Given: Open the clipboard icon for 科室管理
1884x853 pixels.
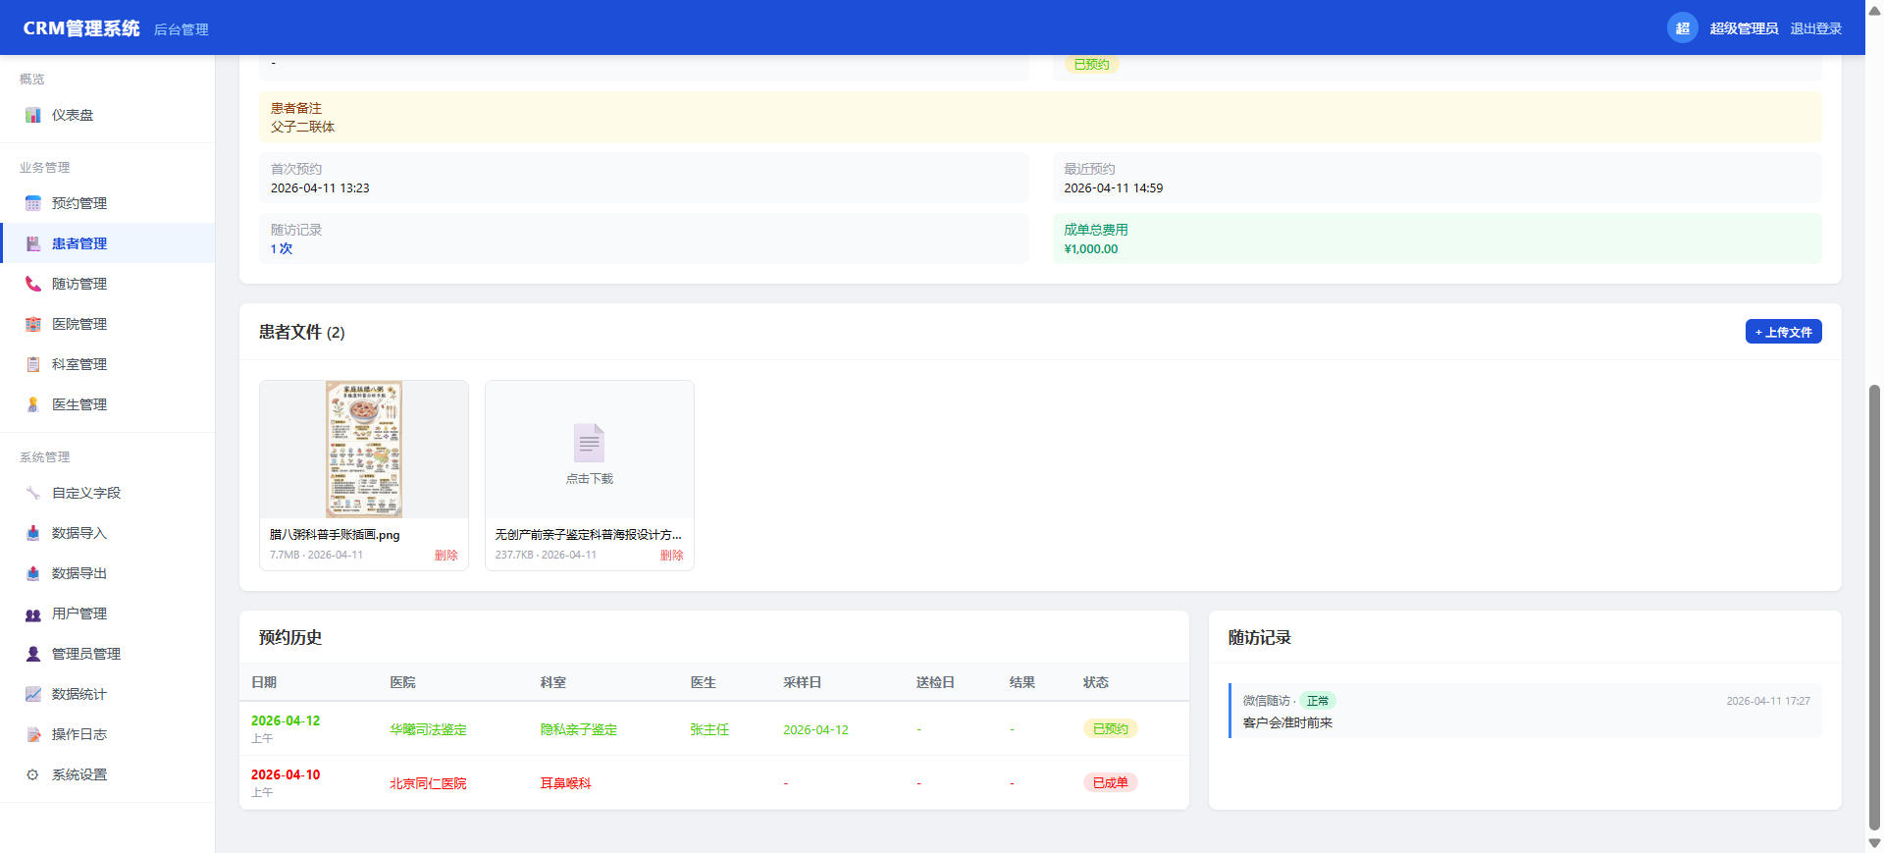Looking at the screenshot, I should (x=33, y=364).
